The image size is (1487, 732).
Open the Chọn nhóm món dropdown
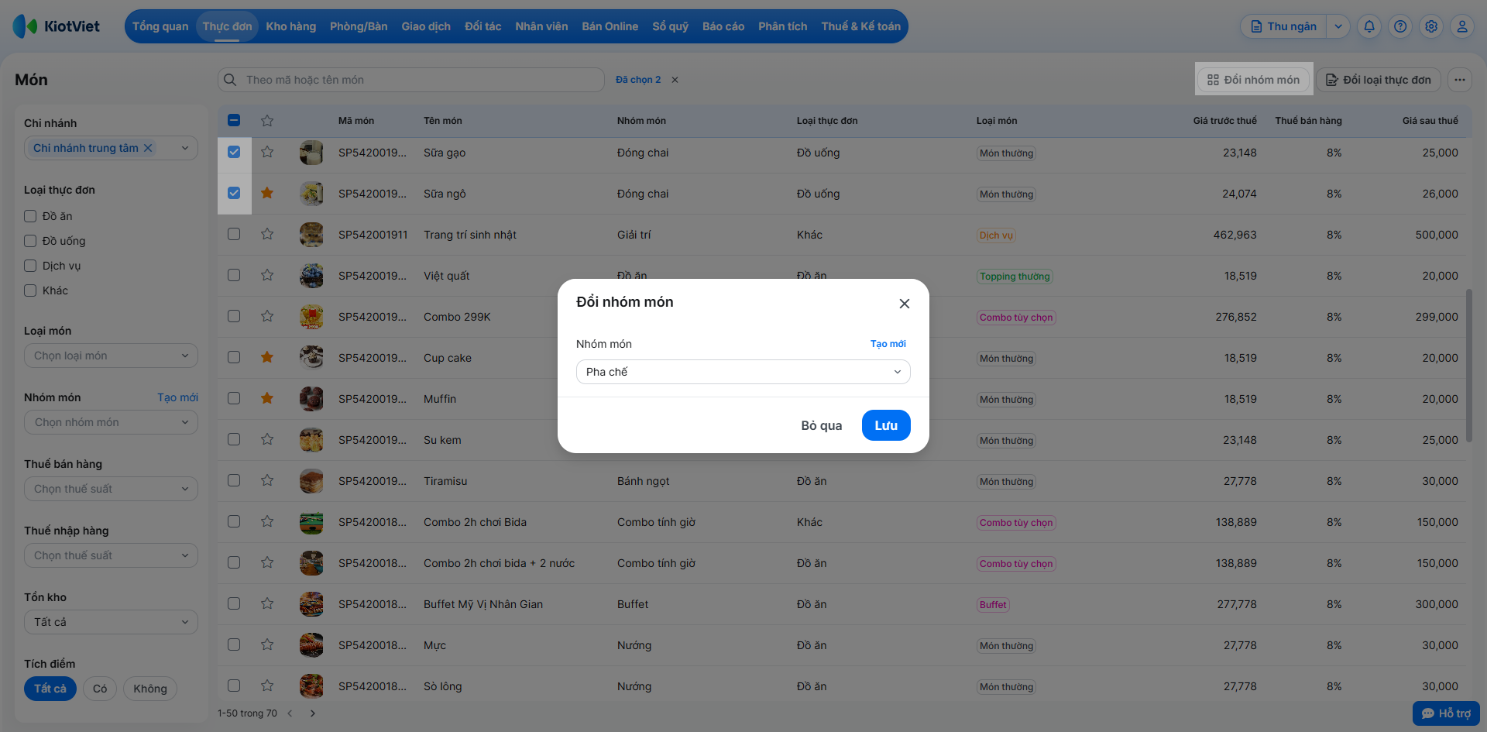[111, 422]
